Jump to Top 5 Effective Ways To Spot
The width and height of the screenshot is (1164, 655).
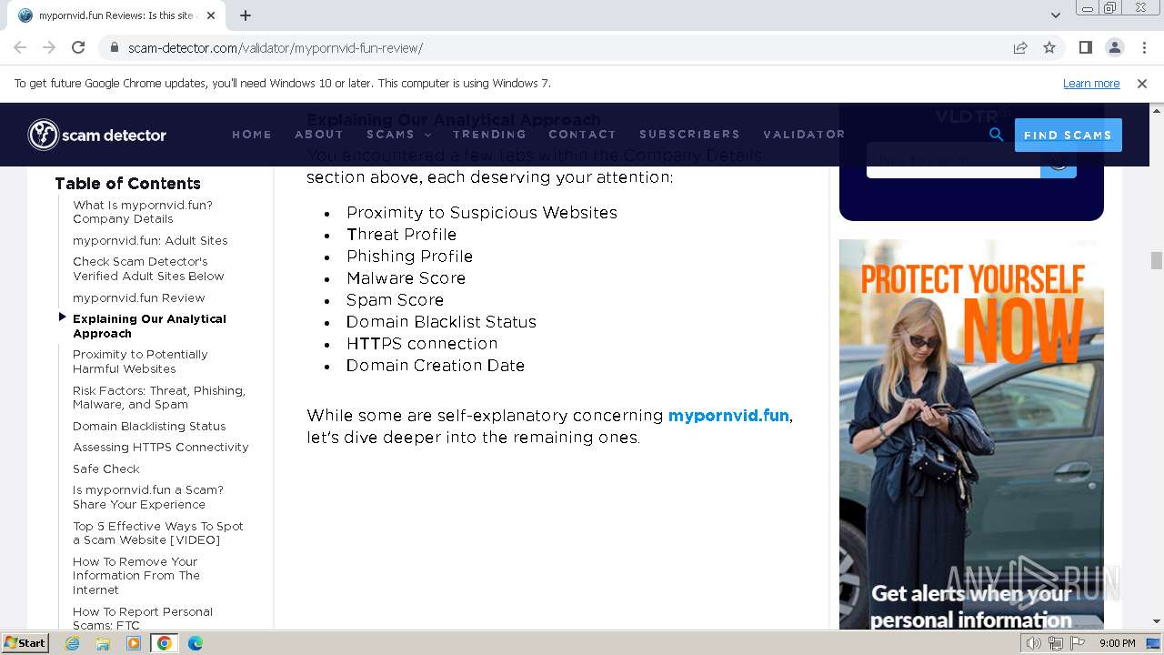click(x=158, y=533)
